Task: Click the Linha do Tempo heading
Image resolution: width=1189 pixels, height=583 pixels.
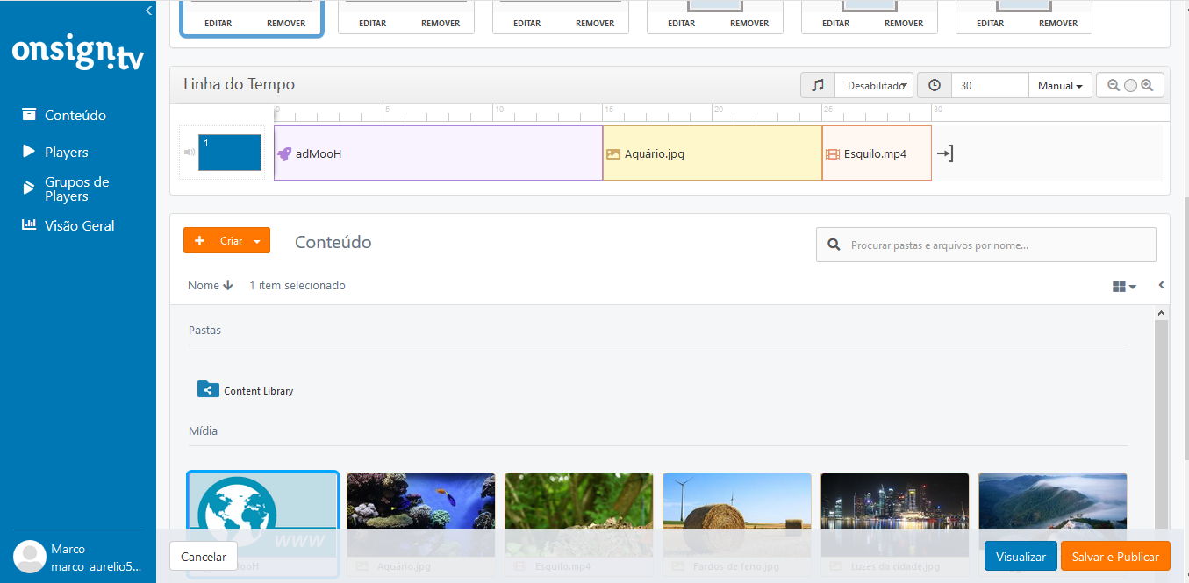Action: [239, 84]
